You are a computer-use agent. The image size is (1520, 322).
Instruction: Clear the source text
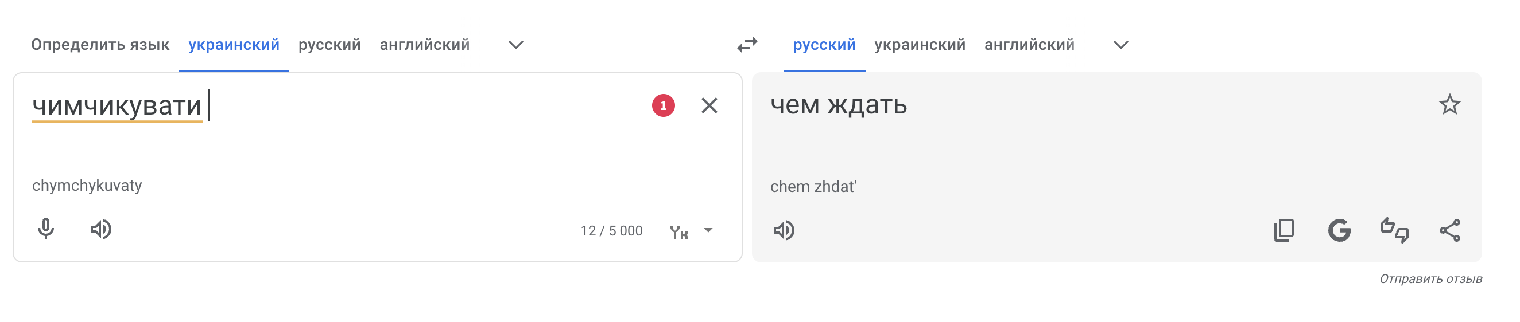click(x=709, y=105)
